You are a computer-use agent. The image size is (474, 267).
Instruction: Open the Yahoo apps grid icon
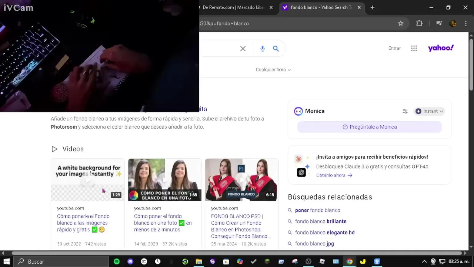[414, 48]
